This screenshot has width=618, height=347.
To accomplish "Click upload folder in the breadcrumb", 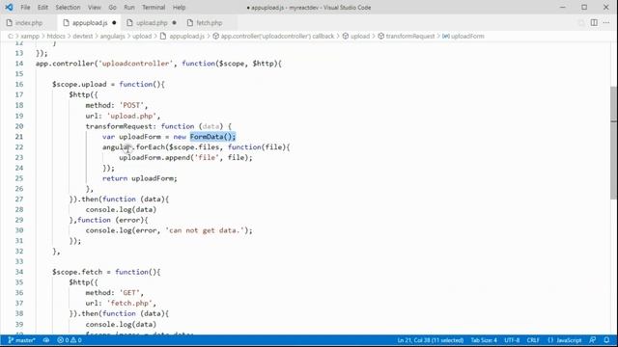I will [x=142, y=37].
